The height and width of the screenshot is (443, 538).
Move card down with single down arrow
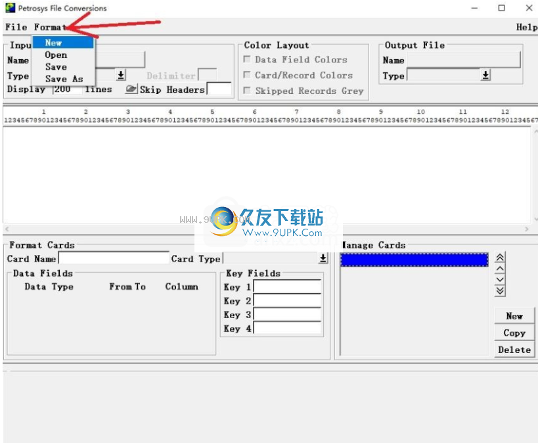click(500, 279)
